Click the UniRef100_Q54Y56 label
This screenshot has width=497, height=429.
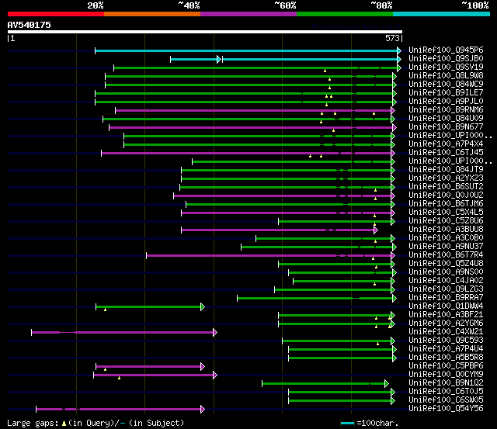click(x=446, y=409)
